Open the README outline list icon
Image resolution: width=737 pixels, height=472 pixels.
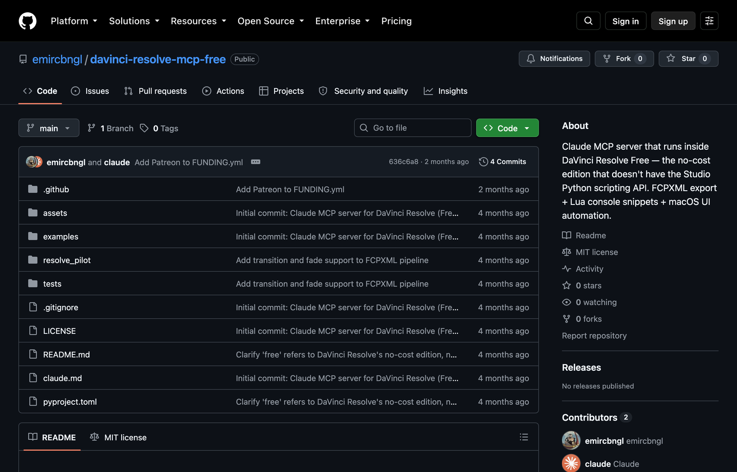pyautogui.click(x=524, y=437)
